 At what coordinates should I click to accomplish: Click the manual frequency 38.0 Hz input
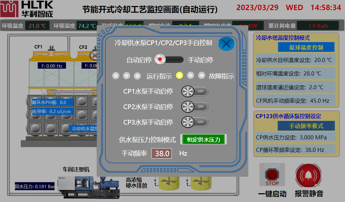[x=161, y=154]
